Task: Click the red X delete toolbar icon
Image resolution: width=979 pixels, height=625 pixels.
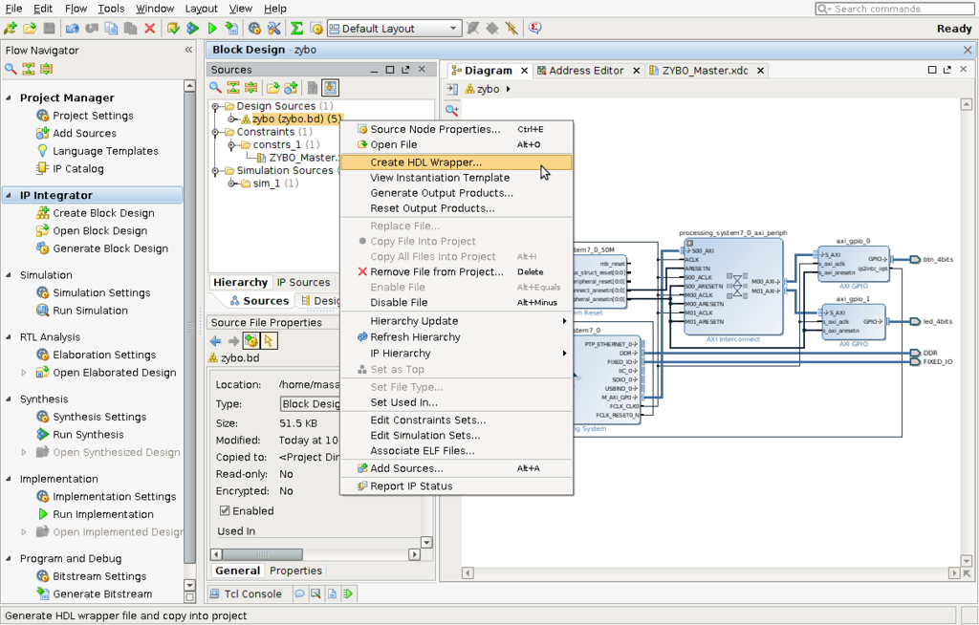Action: click(x=149, y=29)
